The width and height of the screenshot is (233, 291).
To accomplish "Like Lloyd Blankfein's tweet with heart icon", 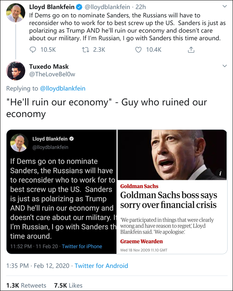I will pos(138,50).
